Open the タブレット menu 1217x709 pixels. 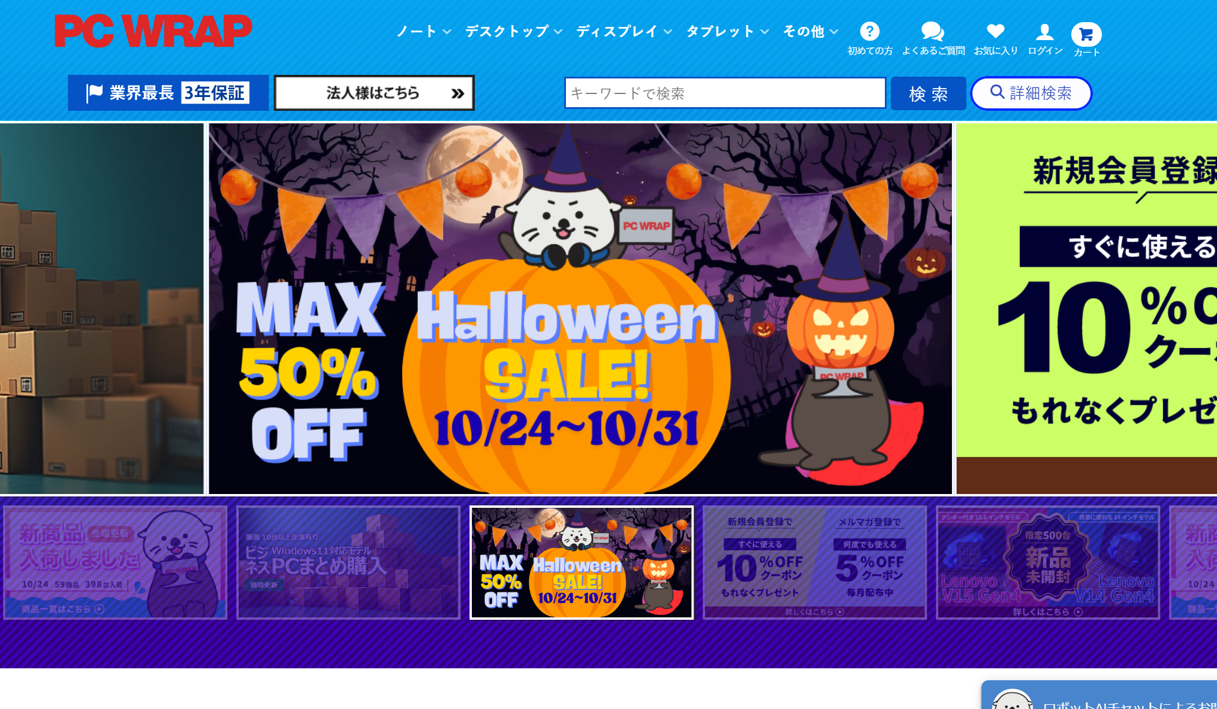click(x=727, y=31)
